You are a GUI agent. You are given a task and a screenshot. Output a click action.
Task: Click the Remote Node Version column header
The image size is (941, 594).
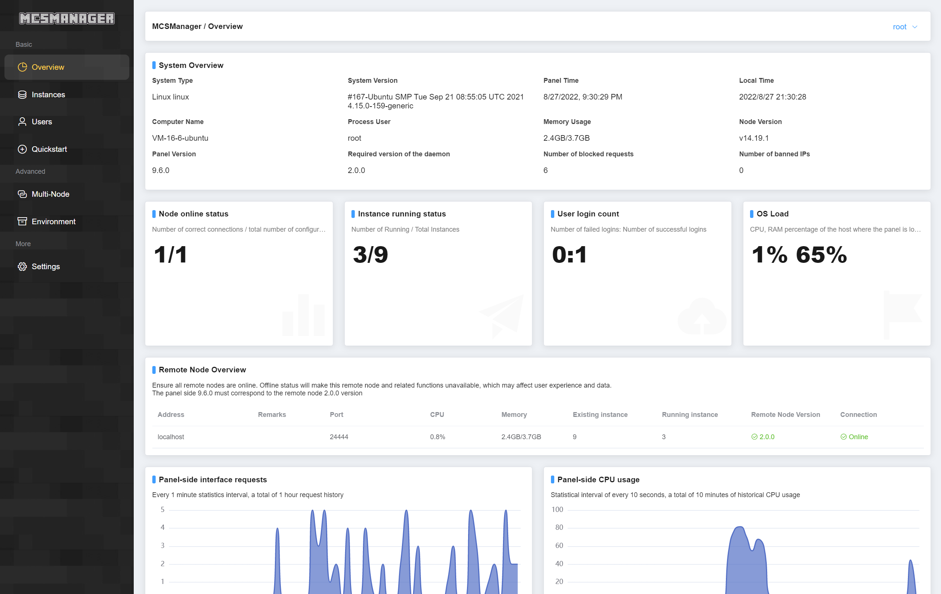click(x=785, y=414)
